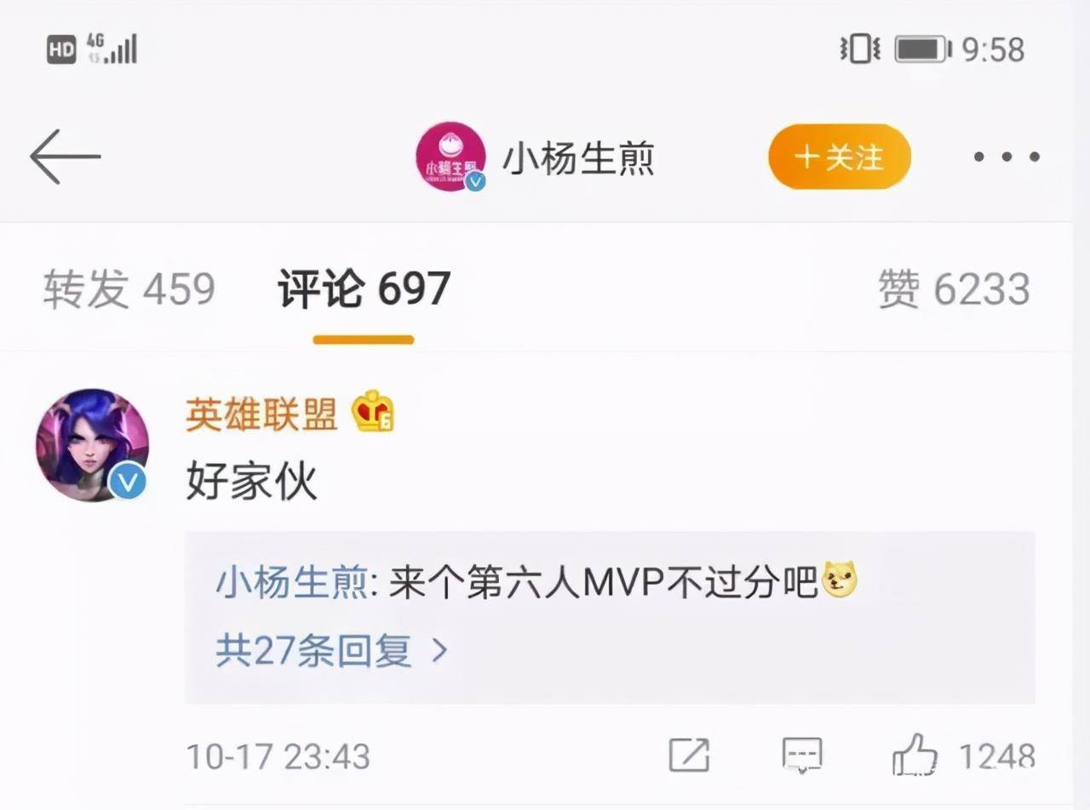
Task: Open the three-dot more options menu
Action: (1007, 157)
